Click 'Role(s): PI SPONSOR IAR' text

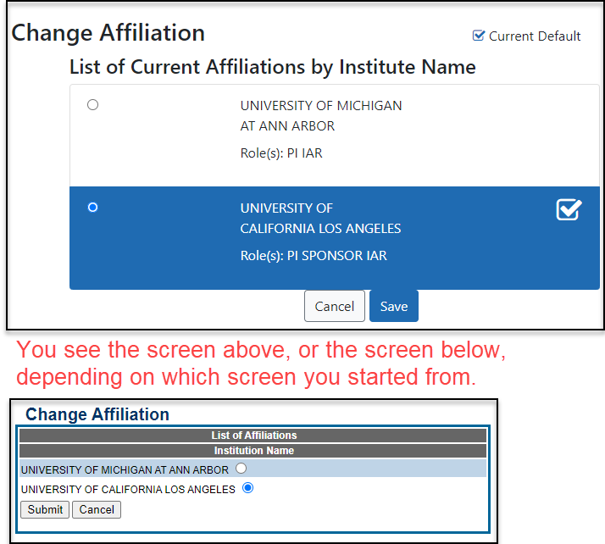[x=314, y=255]
